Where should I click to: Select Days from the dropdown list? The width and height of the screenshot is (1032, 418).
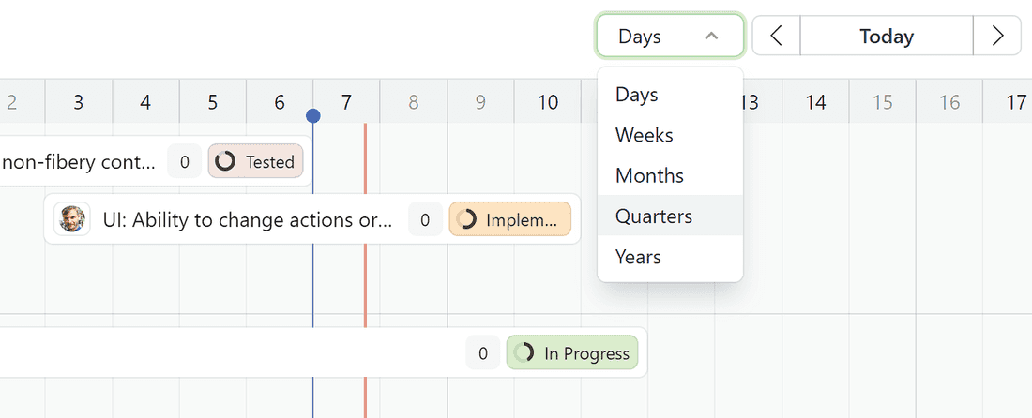click(x=637, y=95)
